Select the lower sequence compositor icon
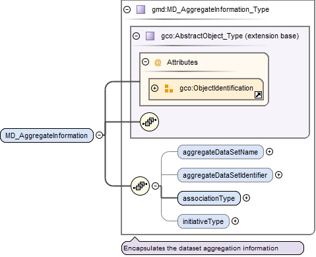 click(x=140, y=186)
